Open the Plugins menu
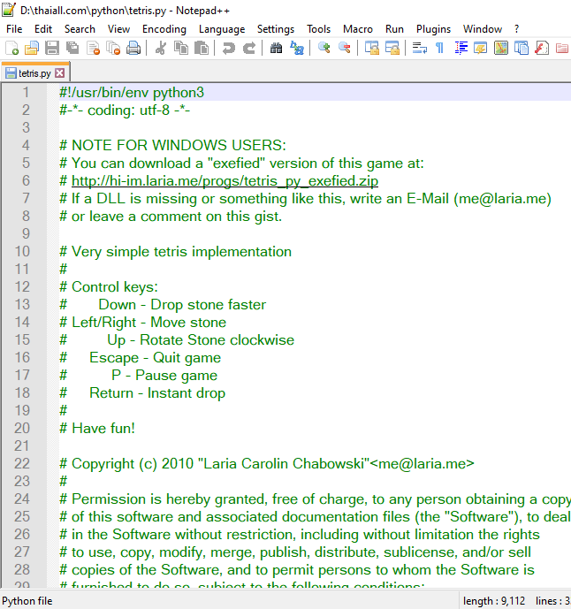571x609 pixels. 433,28
